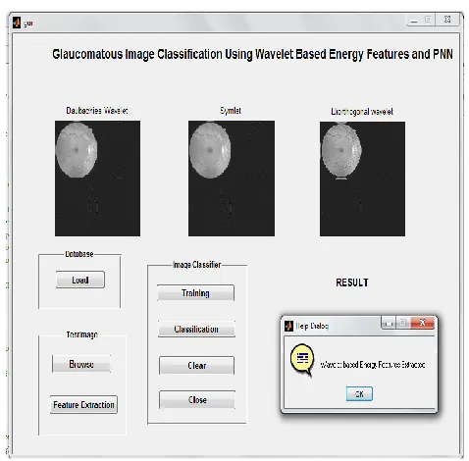Maximize the gui main window
Image resolution: width=469 pixels, height=461 pixels.
(x=428, y=20)
